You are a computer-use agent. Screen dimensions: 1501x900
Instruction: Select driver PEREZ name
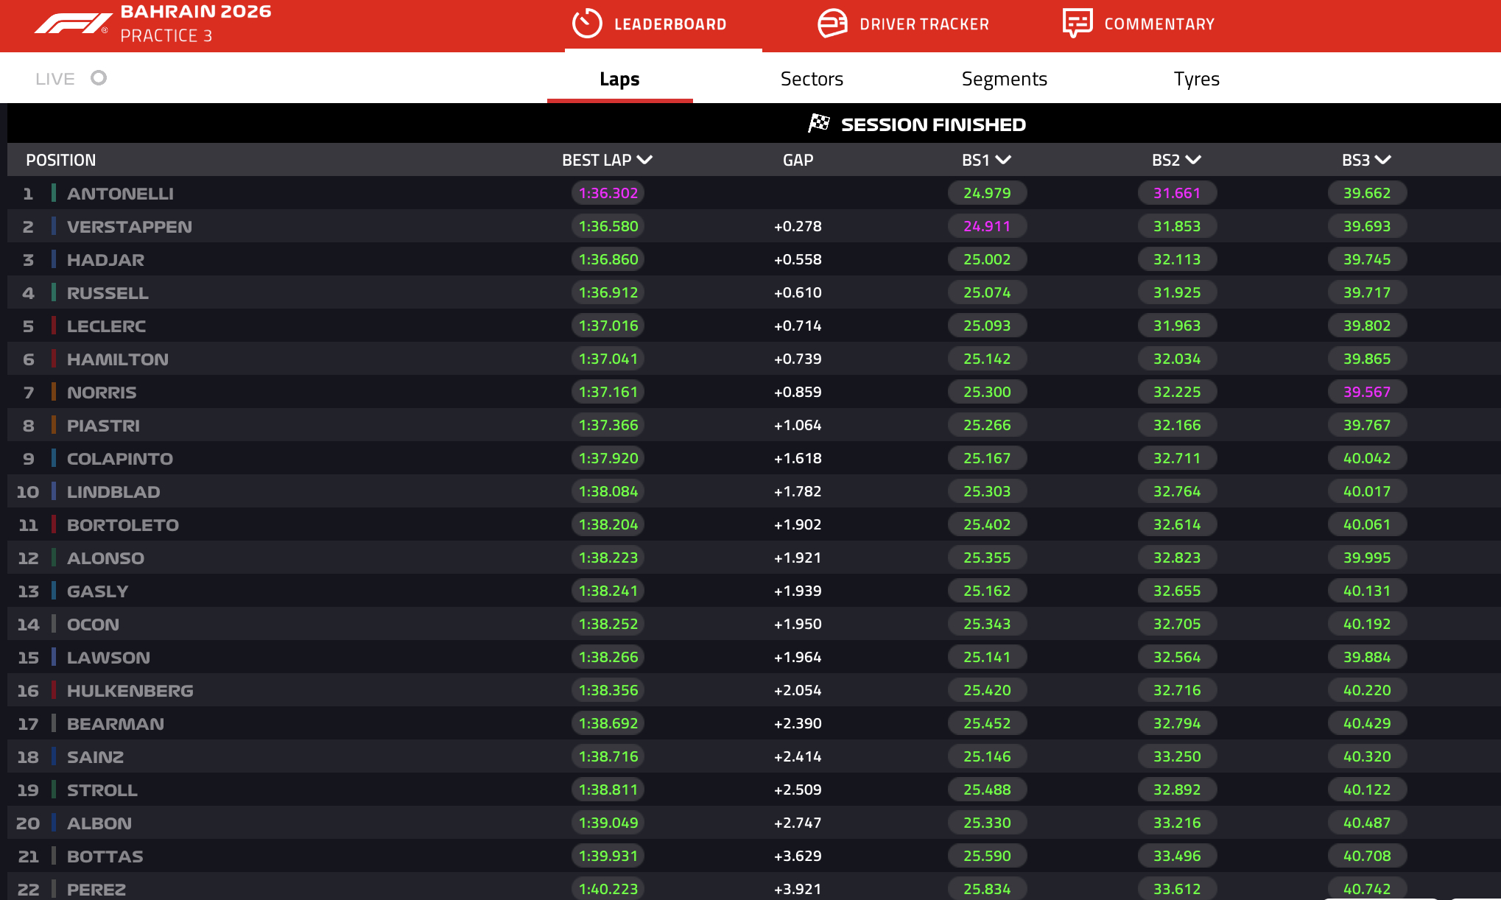point(96,890)
